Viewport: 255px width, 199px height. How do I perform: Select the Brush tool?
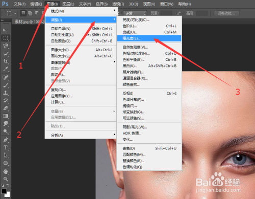pos(6,85)
